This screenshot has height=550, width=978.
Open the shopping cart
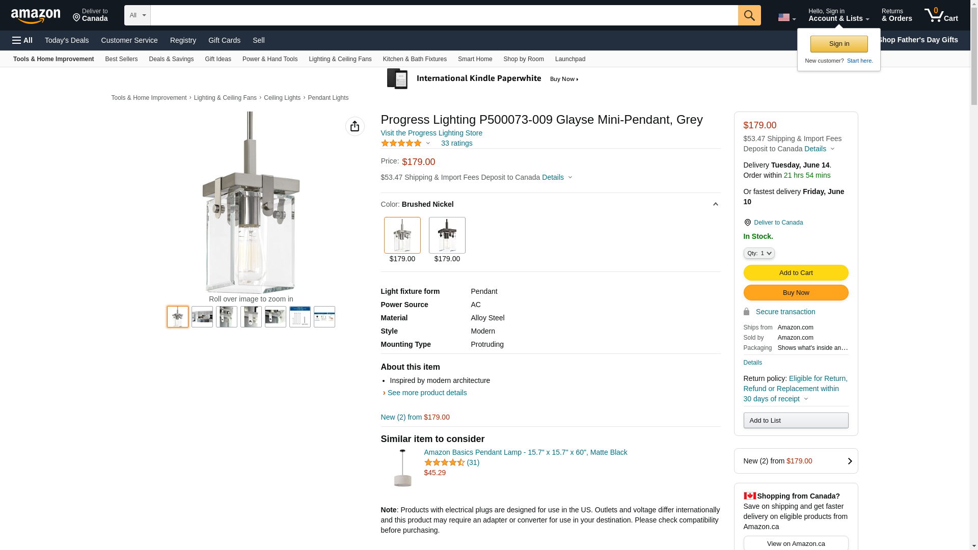coord(941,15)
